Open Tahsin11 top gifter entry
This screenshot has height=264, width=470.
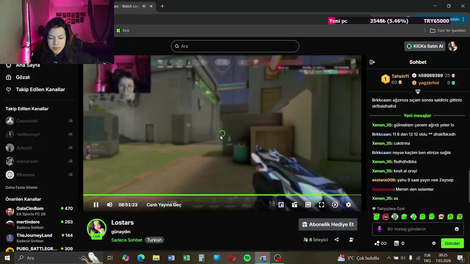click(x=395, y=79)
